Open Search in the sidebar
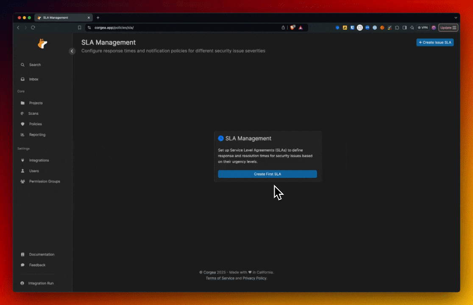 35,65
